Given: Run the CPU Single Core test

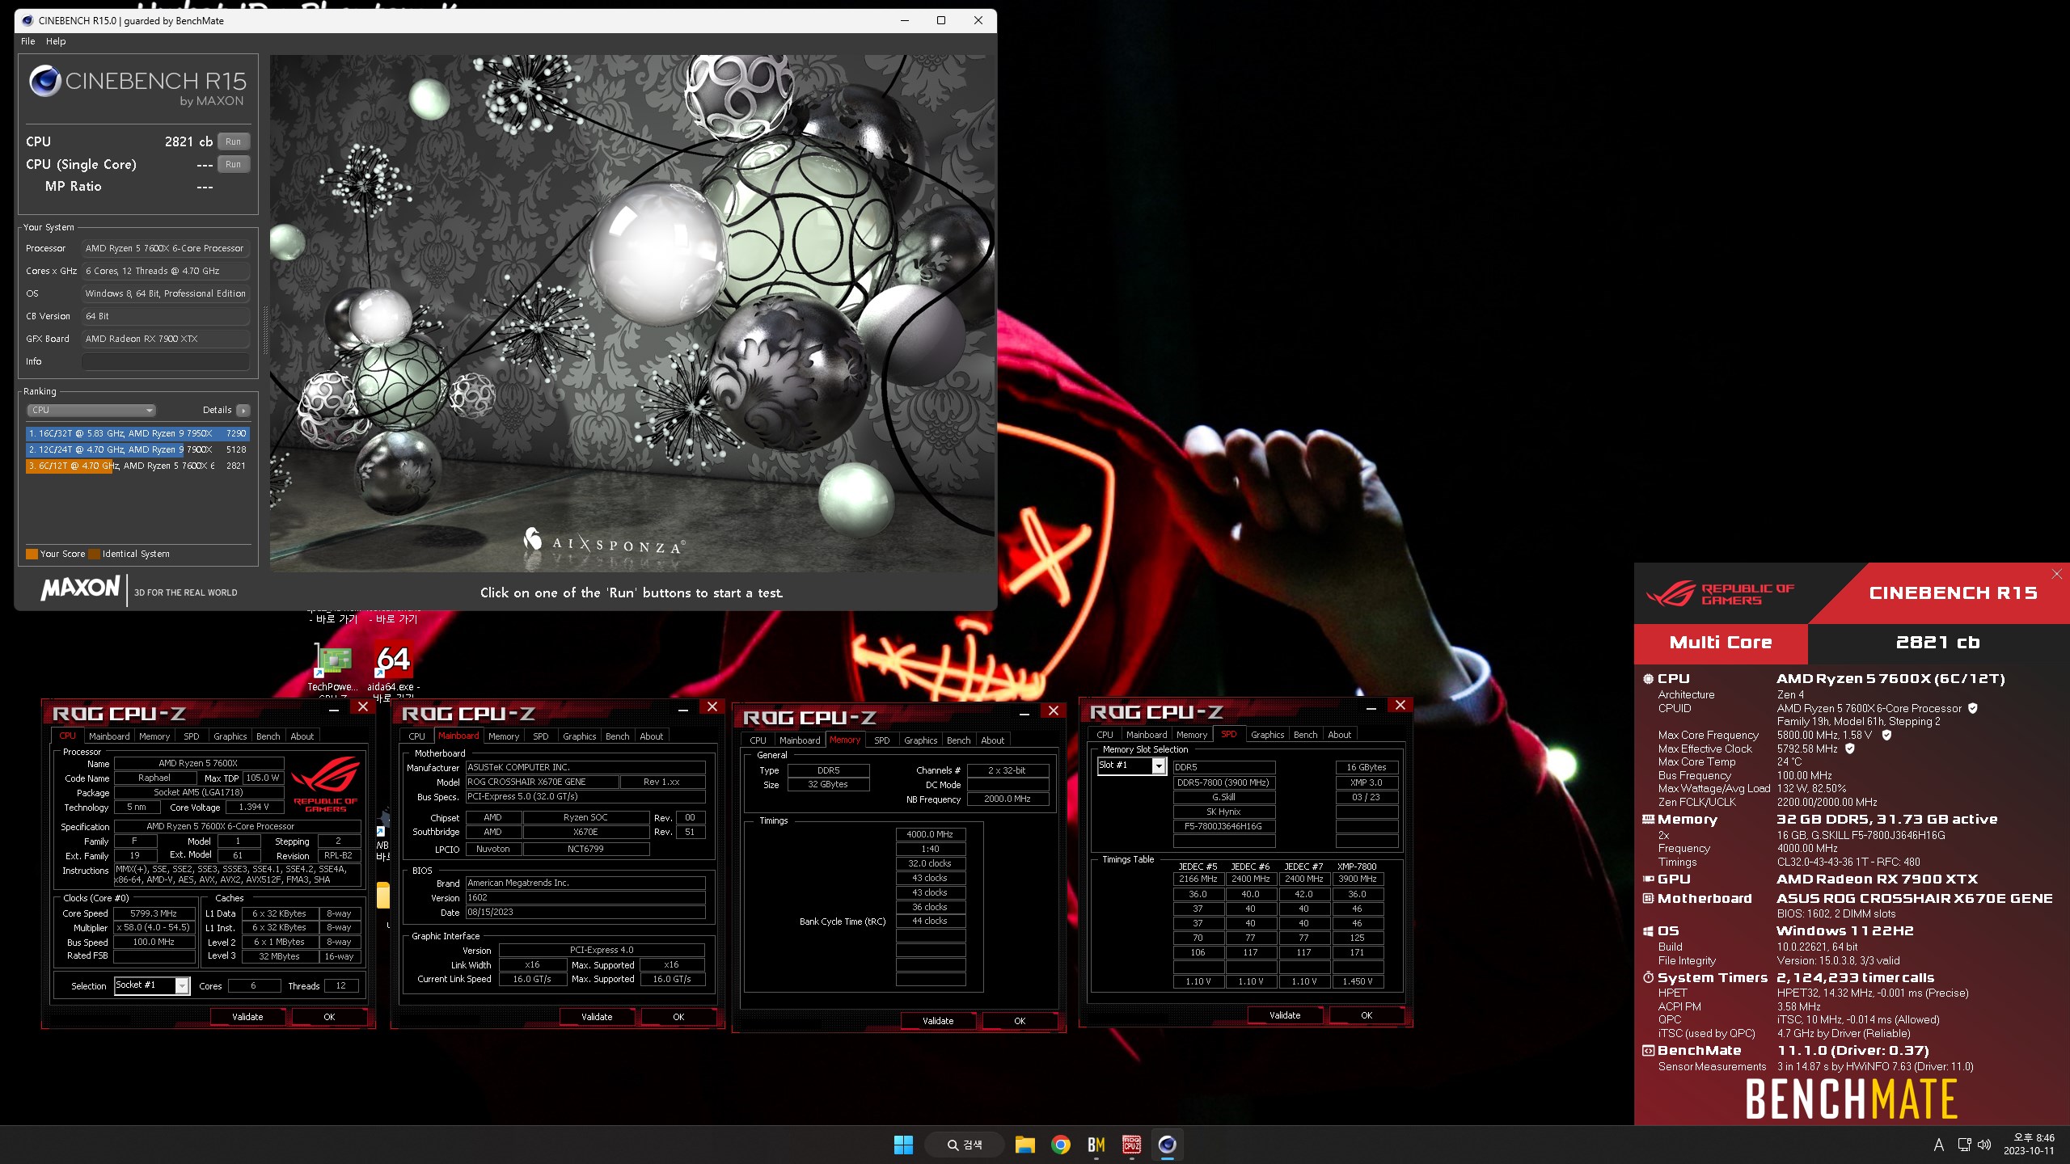Looking at the screenshot, I should [233, 164].
